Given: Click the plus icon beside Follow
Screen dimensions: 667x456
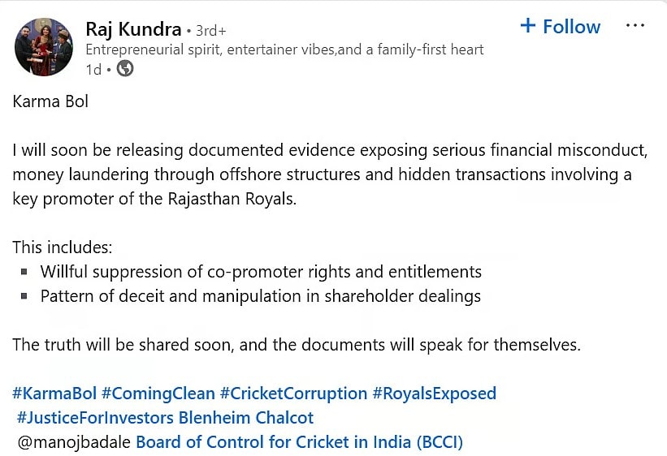Looking at the screenshot, I should pyautogui.click(x=528, y=26).
